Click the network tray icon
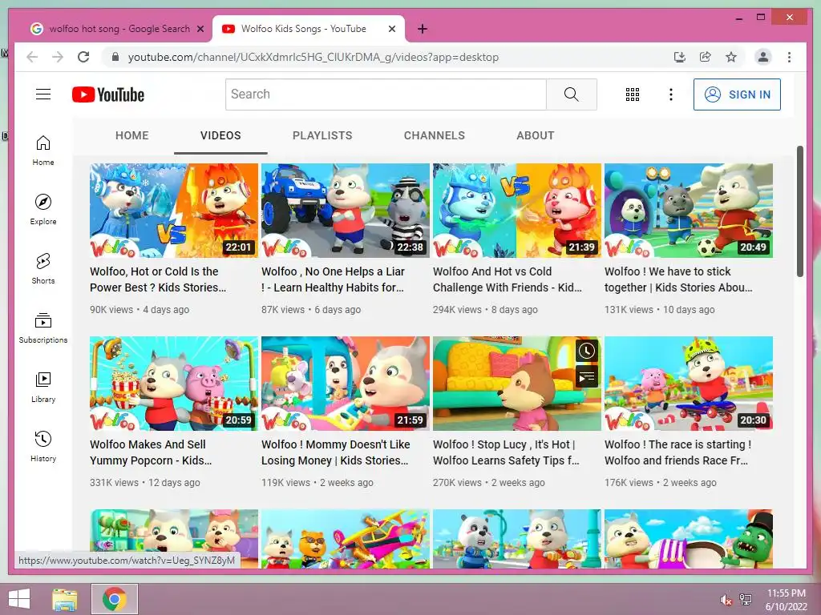 coord(745,600)
